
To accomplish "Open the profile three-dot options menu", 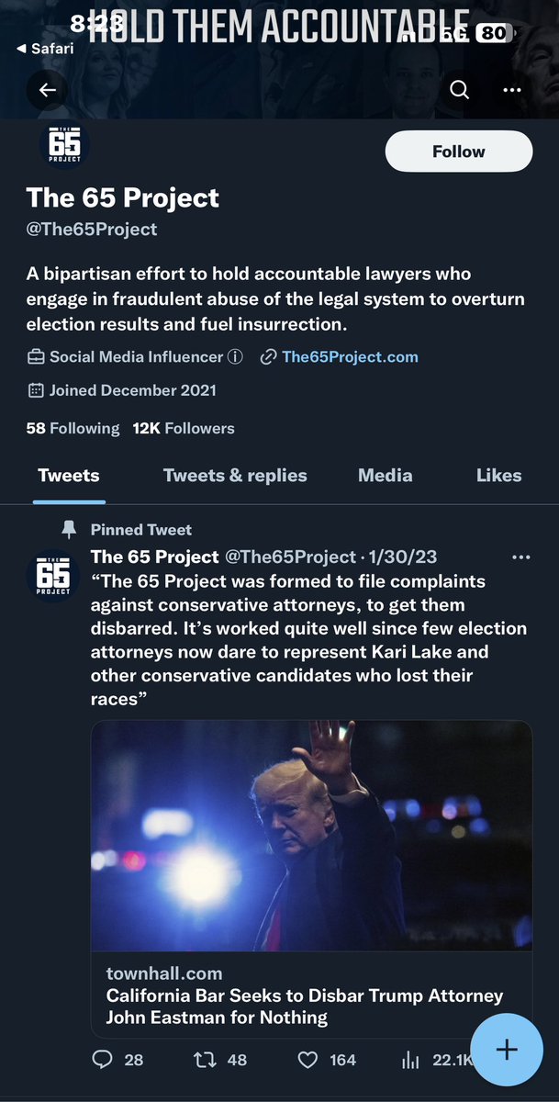I will [511, 90].
